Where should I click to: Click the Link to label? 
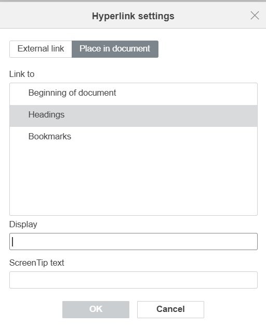(22, 74)
